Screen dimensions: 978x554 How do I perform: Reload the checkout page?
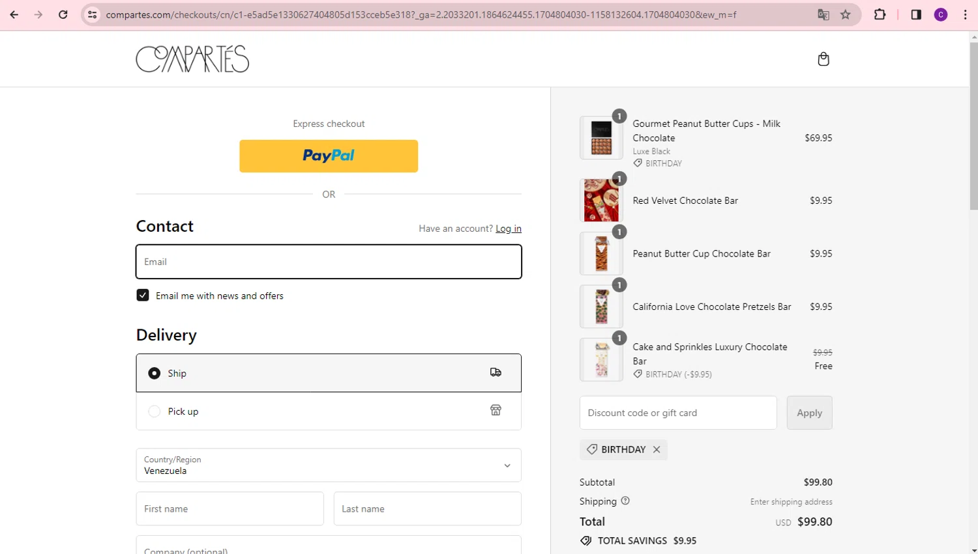coord(63,14)
